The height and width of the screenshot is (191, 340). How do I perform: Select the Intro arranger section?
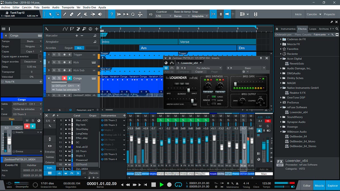point(139,42)
